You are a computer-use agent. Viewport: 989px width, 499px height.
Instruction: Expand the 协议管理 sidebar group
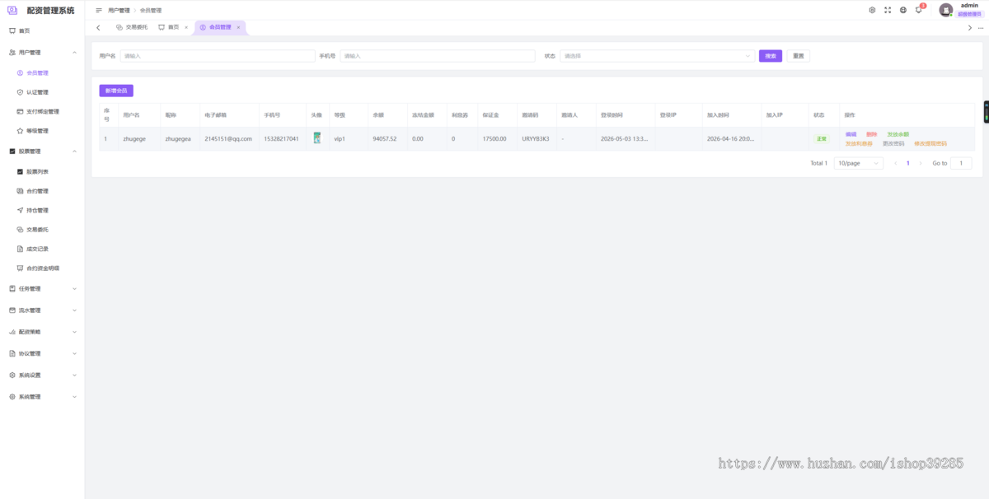[x=74, y=353]
